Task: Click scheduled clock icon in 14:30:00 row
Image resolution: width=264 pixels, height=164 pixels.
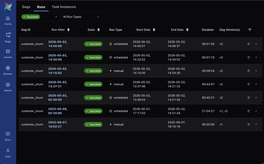Action: pyautogui.click(x=110, y=57)
